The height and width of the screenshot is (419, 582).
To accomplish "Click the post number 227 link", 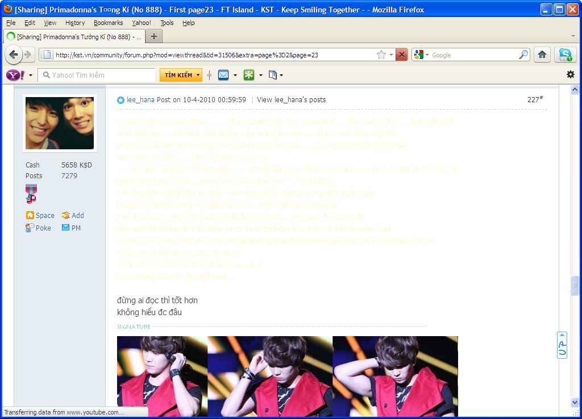I will [x=535, y=99].
